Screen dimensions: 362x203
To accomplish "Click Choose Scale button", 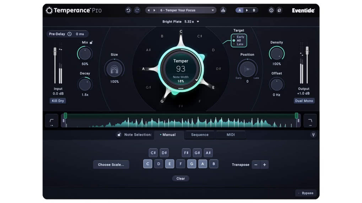I will 111,165.
